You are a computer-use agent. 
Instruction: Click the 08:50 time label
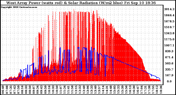click(x=30, y=89)
